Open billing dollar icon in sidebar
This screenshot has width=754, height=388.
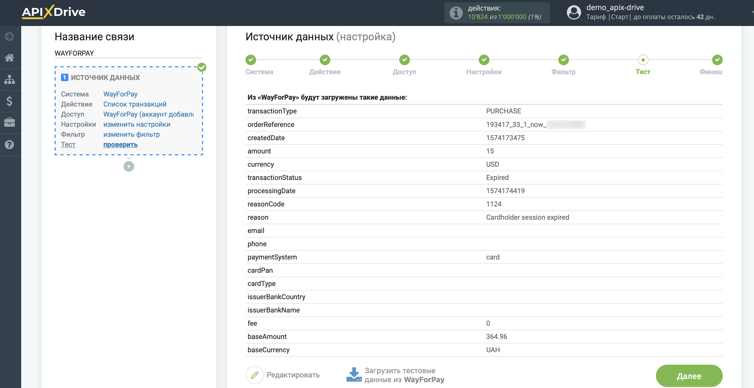tap(9, 101)
